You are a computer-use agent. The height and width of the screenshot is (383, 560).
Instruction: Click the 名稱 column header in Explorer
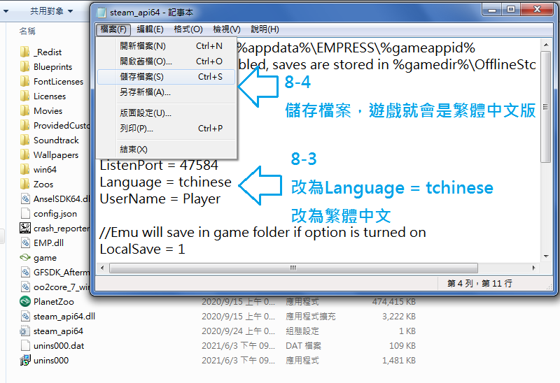(x=27, y=31)
